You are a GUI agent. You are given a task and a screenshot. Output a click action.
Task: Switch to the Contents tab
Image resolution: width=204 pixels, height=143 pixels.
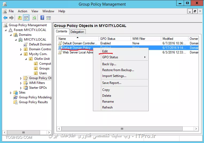(x=61, y=31)
